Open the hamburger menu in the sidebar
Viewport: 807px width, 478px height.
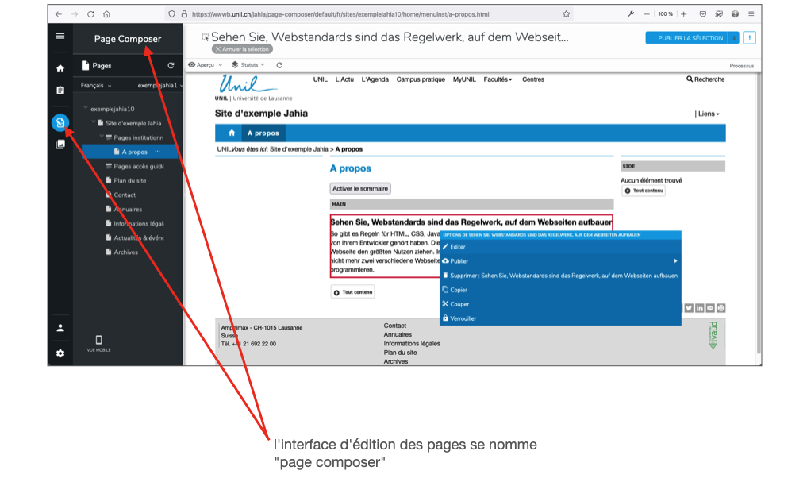[x=60, y=37]
